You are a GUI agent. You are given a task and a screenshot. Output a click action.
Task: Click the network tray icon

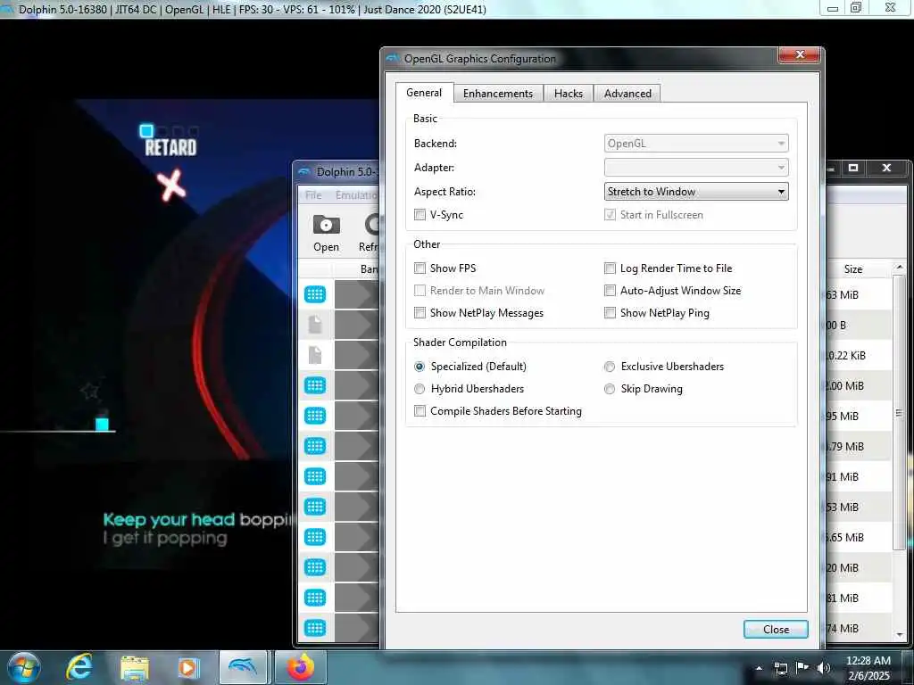coord(780,668)
